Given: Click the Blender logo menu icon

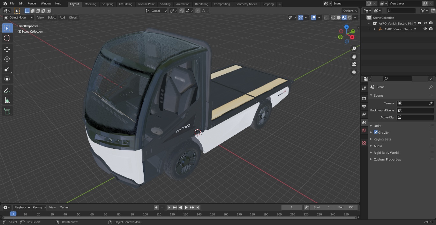Looking at the screenshot, I should [x=5, y=4].
